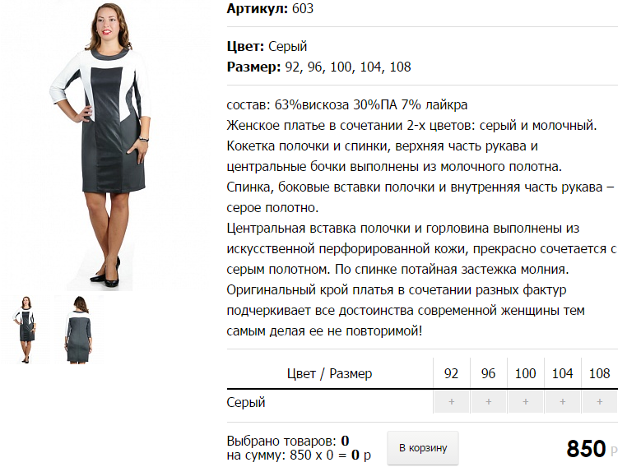Click the plus for size 92 in Серый row
The width and height of the screenshot is (627, 467).
coord(452,402)
